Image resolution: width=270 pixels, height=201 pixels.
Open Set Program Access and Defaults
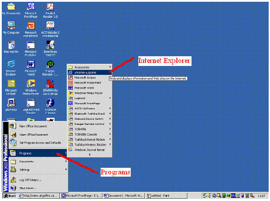click(x=38, y=143)
